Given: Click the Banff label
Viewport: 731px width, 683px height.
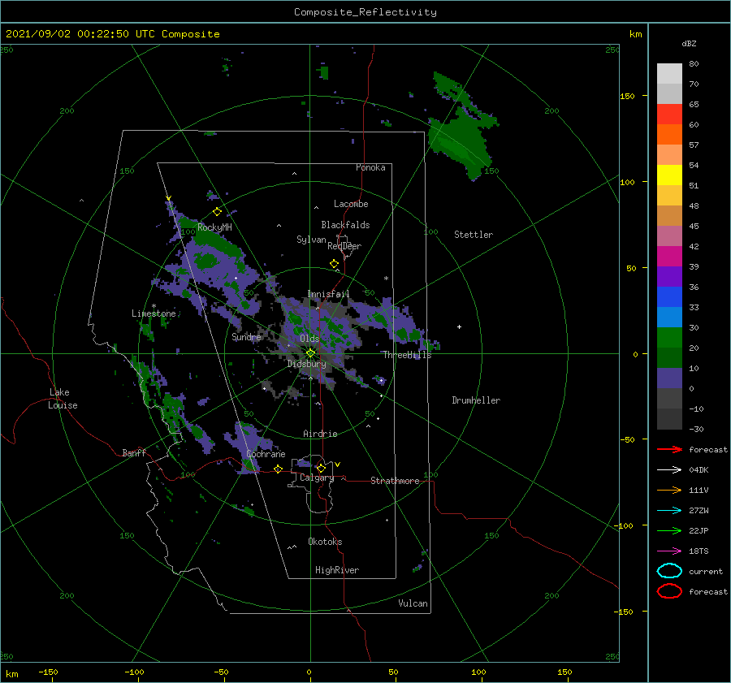Looking at the screenshot, I should point(134,452).
